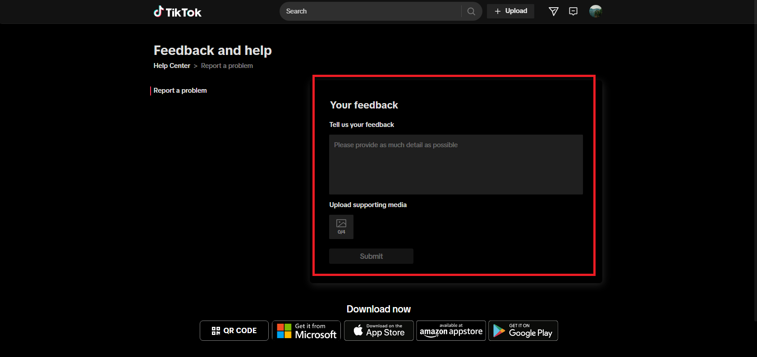Click the search magnifier icon
Viewport: 757px width, 357px height.
point(471,11)
